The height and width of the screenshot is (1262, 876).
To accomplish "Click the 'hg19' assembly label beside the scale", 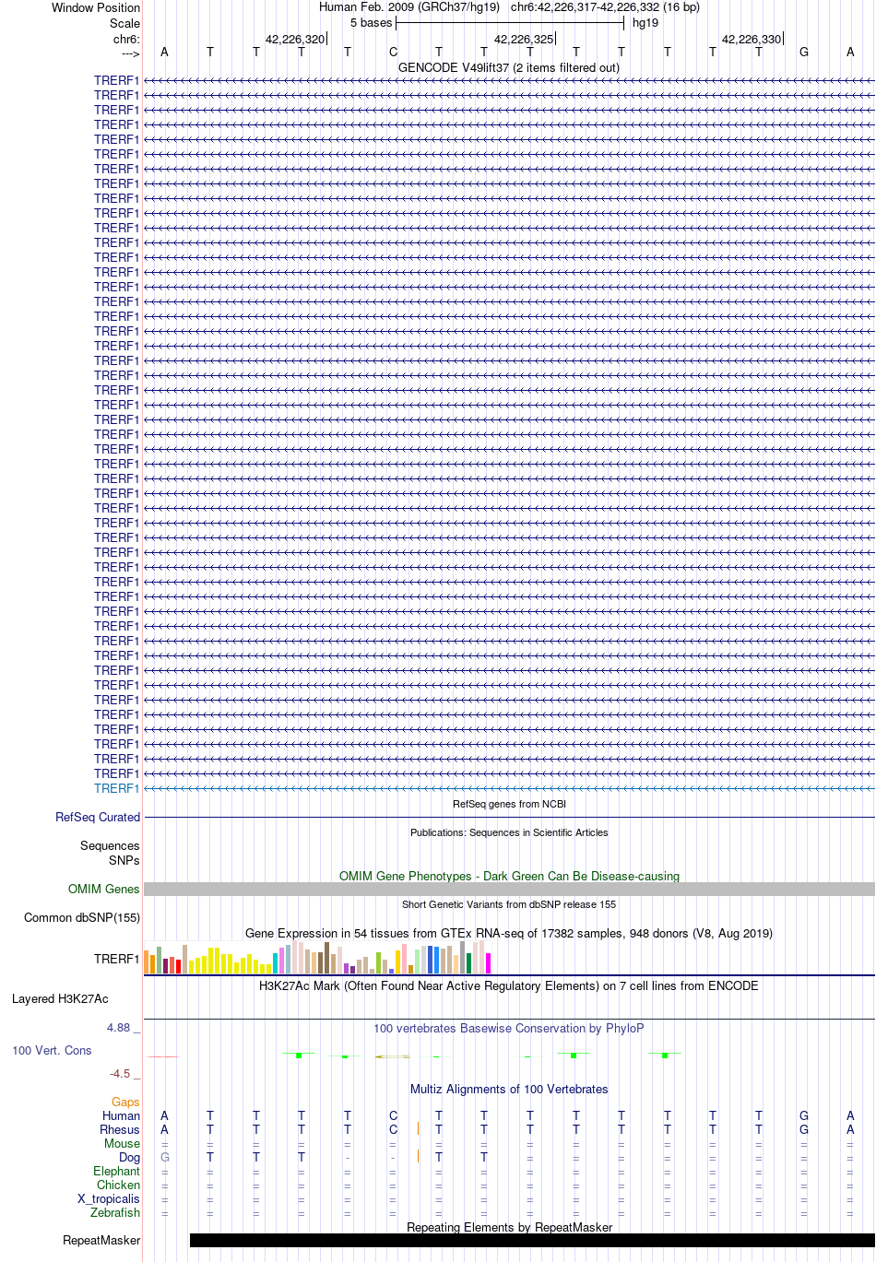I will pos(645,23).
